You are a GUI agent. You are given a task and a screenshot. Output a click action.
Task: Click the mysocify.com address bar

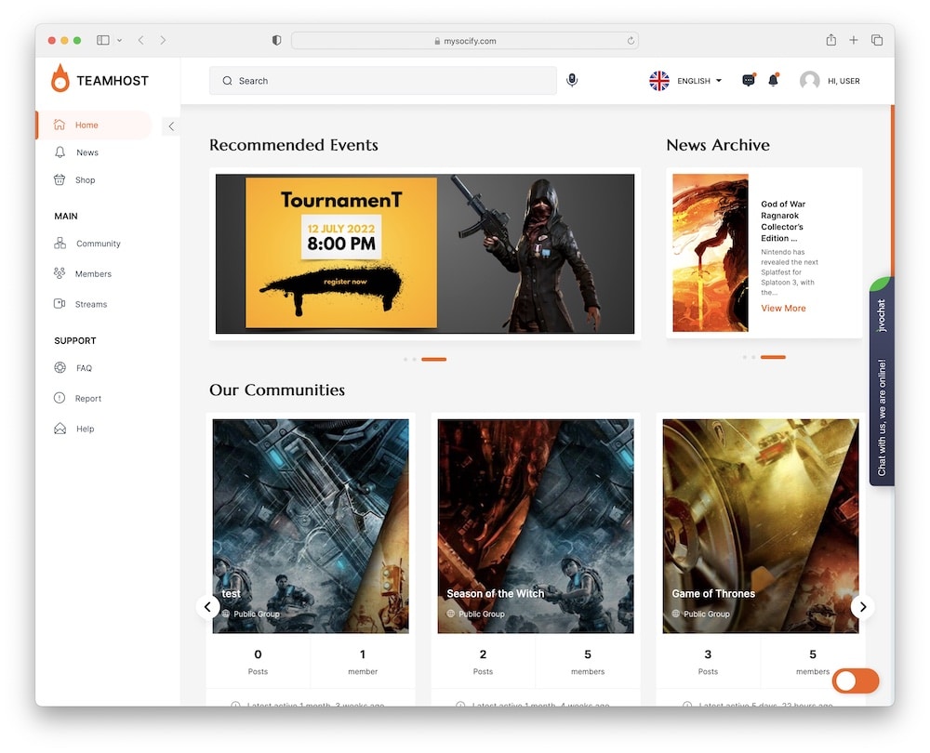click(x=465, y=40)
